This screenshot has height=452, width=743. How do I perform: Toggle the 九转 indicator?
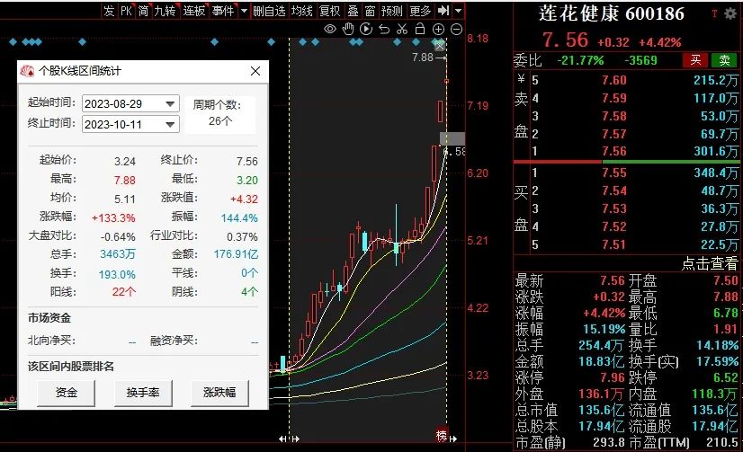coord(165,11)
